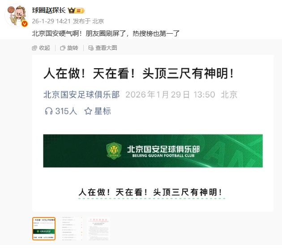Click the 315人 listener count
The height and width of the screenshot is (248, 282).
(x=66, y=111)
